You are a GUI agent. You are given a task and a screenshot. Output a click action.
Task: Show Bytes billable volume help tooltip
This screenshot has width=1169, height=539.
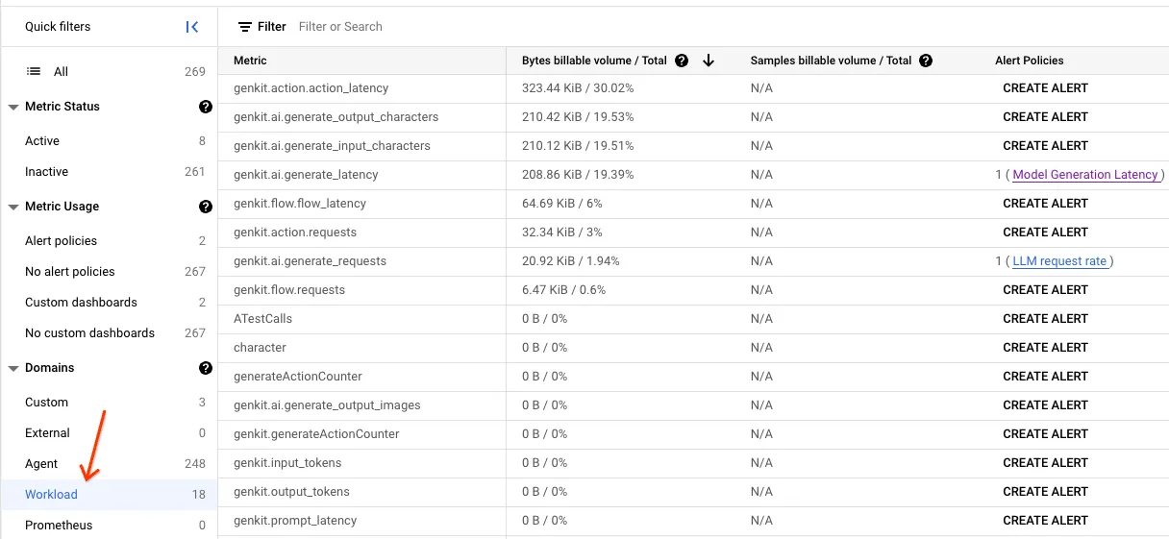click(x=682, y=61)
